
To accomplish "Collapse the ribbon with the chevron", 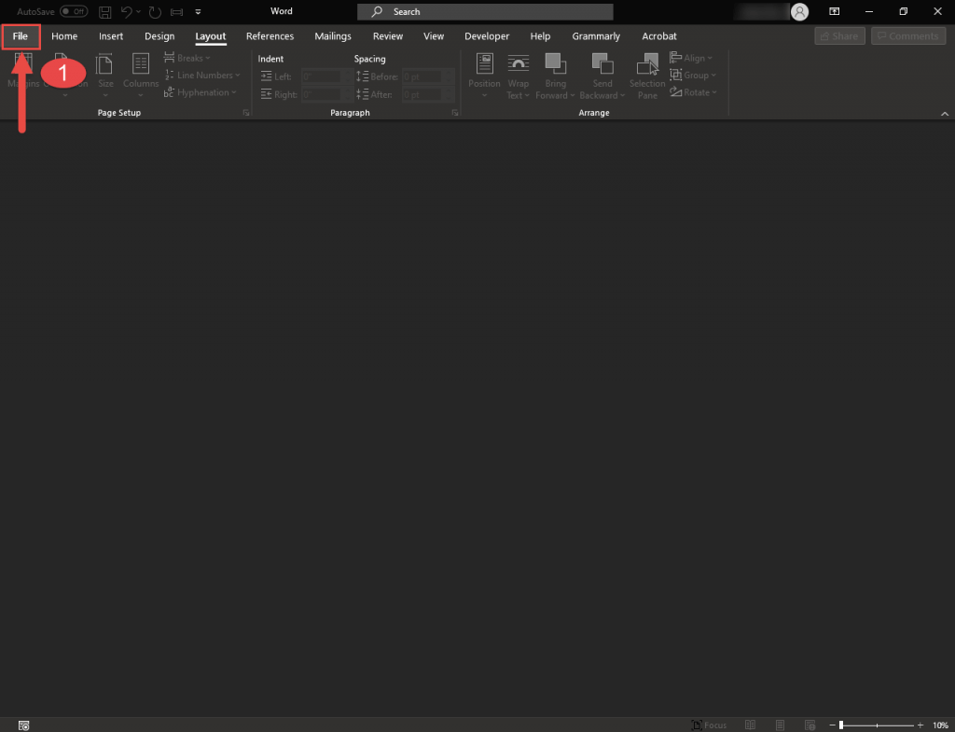I will point(943,113).
